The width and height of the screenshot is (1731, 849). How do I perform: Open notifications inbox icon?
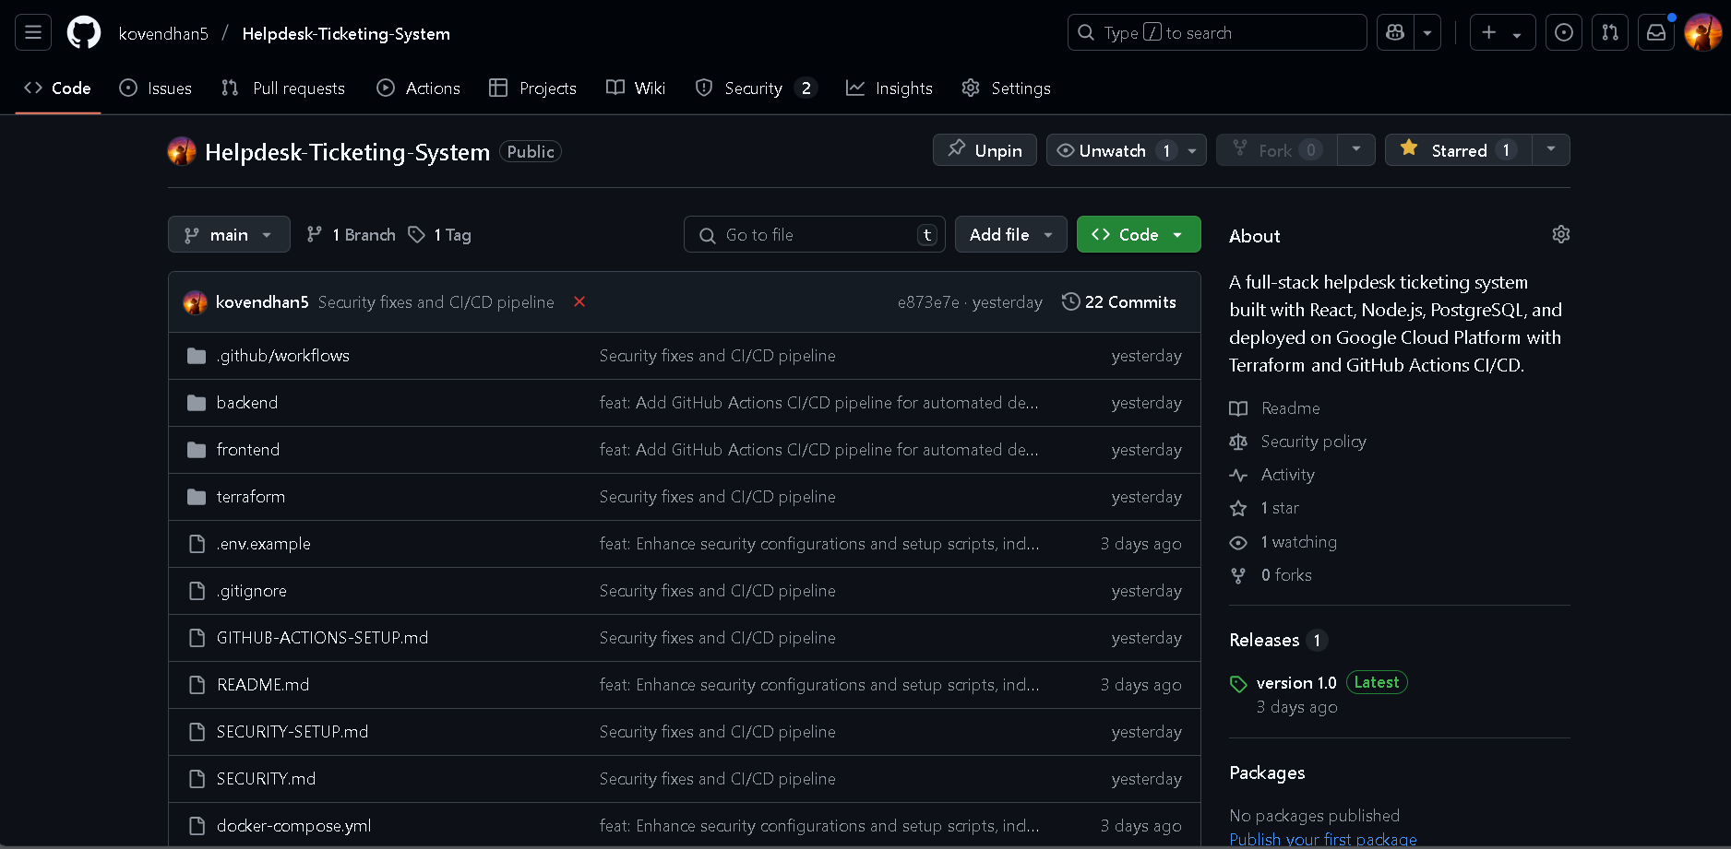[x=1656, y=33]
